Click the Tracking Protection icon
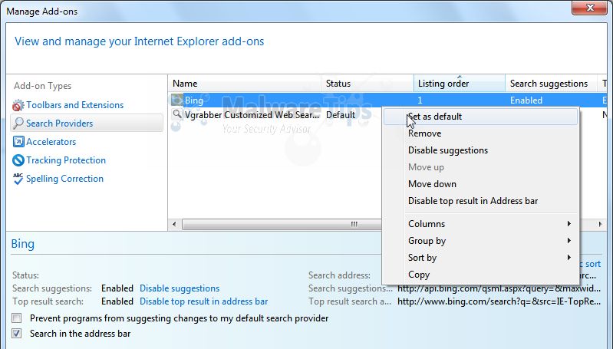Image resolution: width=613 pixels, height=349 pixels. click(x=18, y=160)
